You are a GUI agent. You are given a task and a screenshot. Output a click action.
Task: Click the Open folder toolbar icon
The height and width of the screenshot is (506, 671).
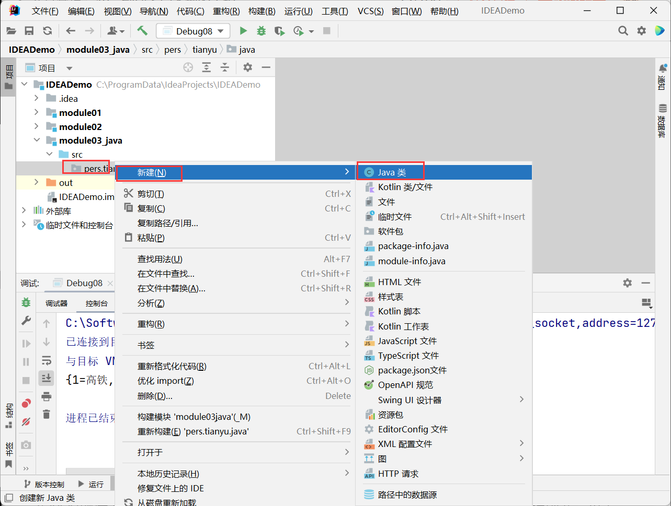[x=11, y=31]
